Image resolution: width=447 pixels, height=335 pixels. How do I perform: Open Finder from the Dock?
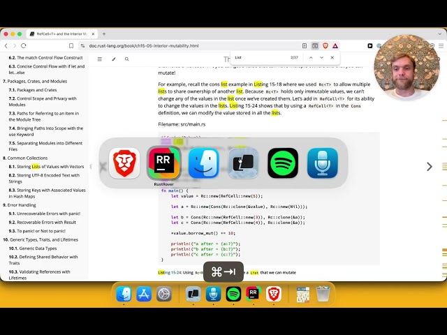click(x=124, y=294)
